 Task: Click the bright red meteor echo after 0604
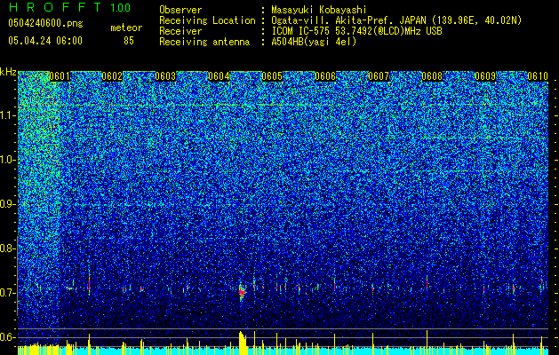pyautogui.click(x=243, y=292)
